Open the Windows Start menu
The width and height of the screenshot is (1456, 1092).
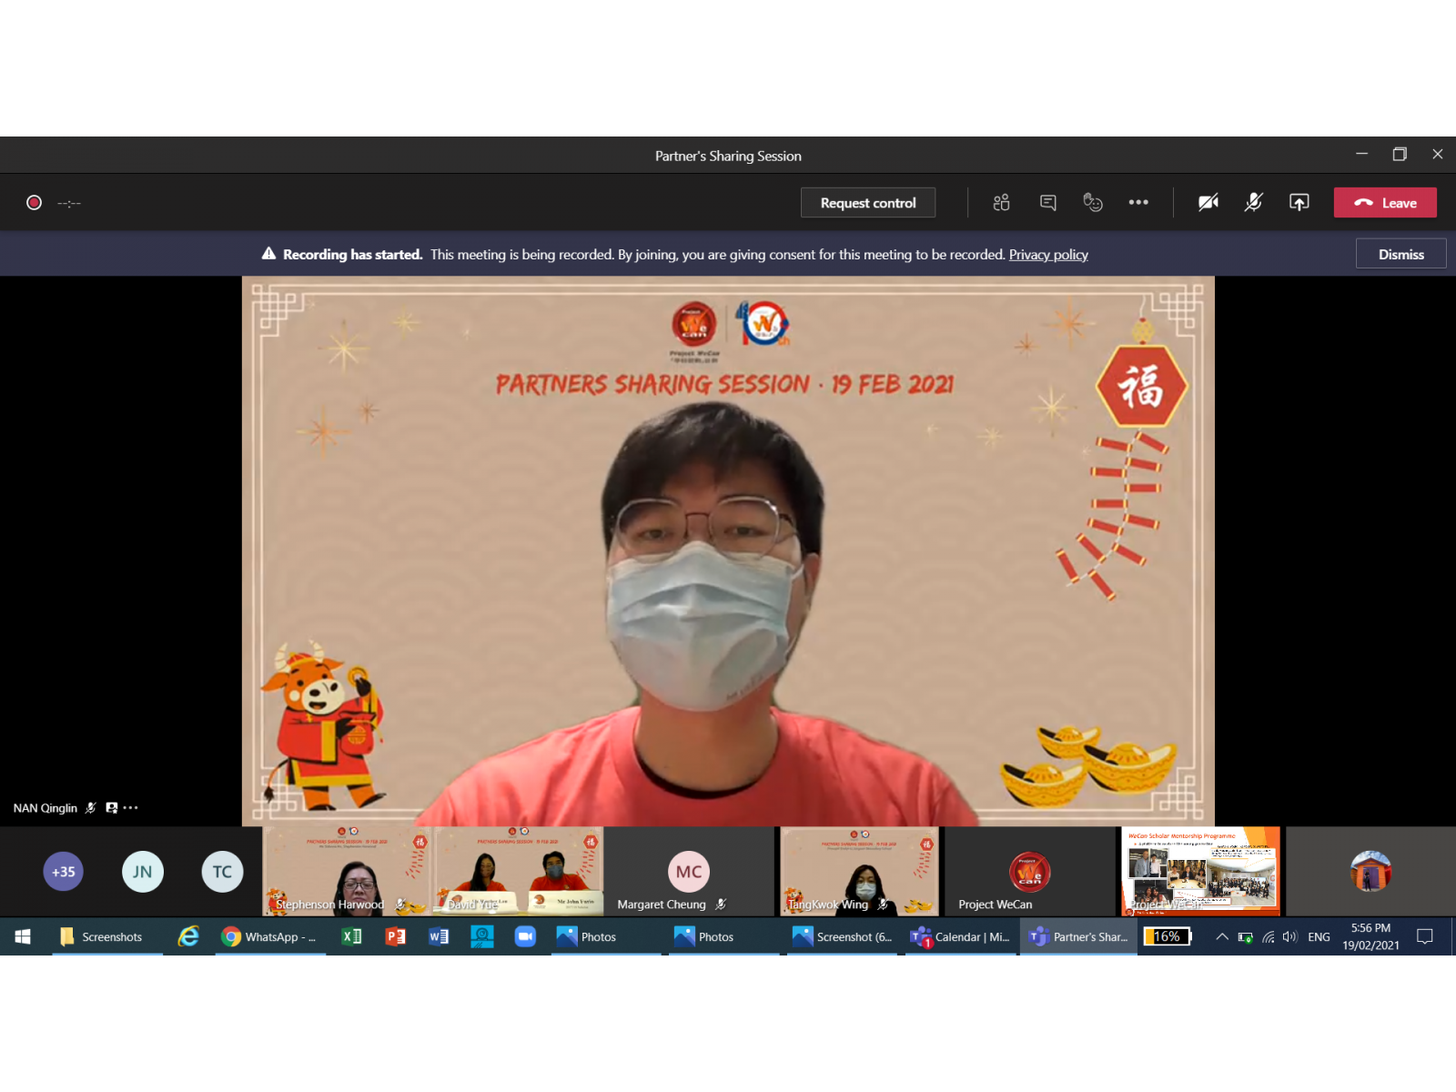(x=22, y=936)
